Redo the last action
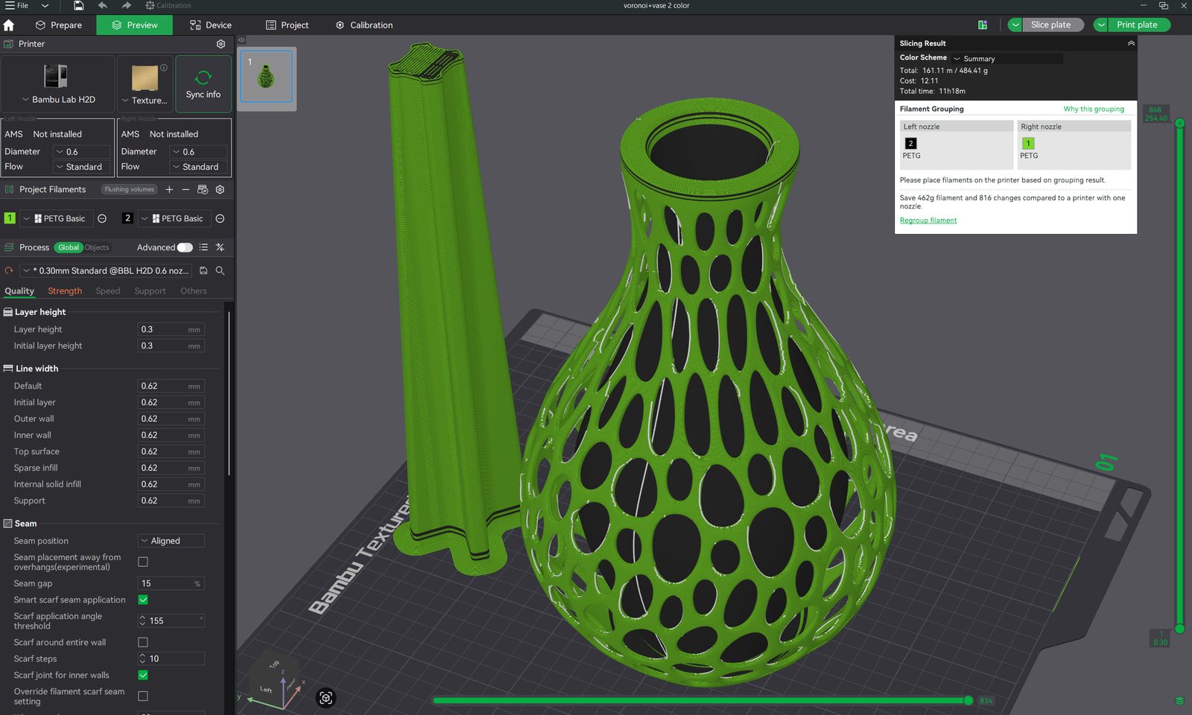 (x=126, y=5)
